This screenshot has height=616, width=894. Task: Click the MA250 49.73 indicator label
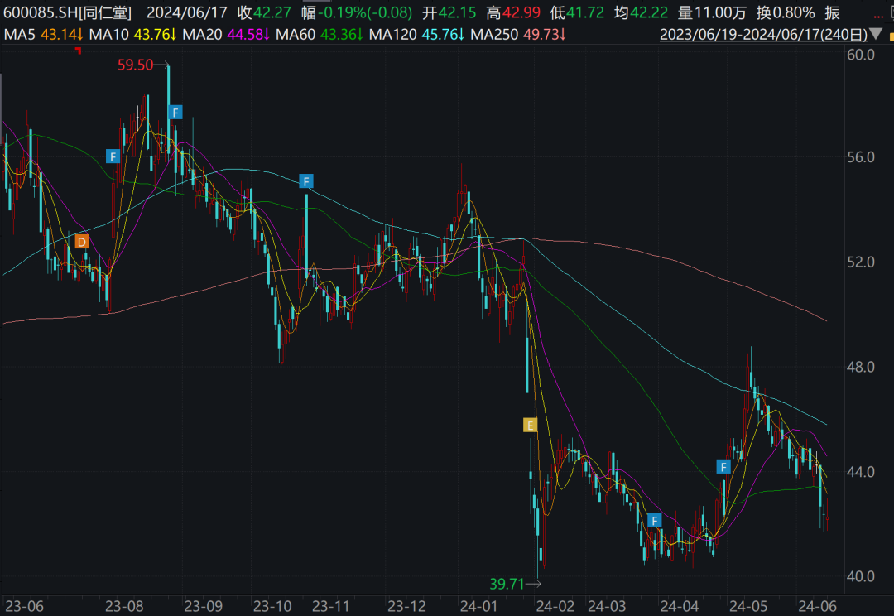(518, 35)
